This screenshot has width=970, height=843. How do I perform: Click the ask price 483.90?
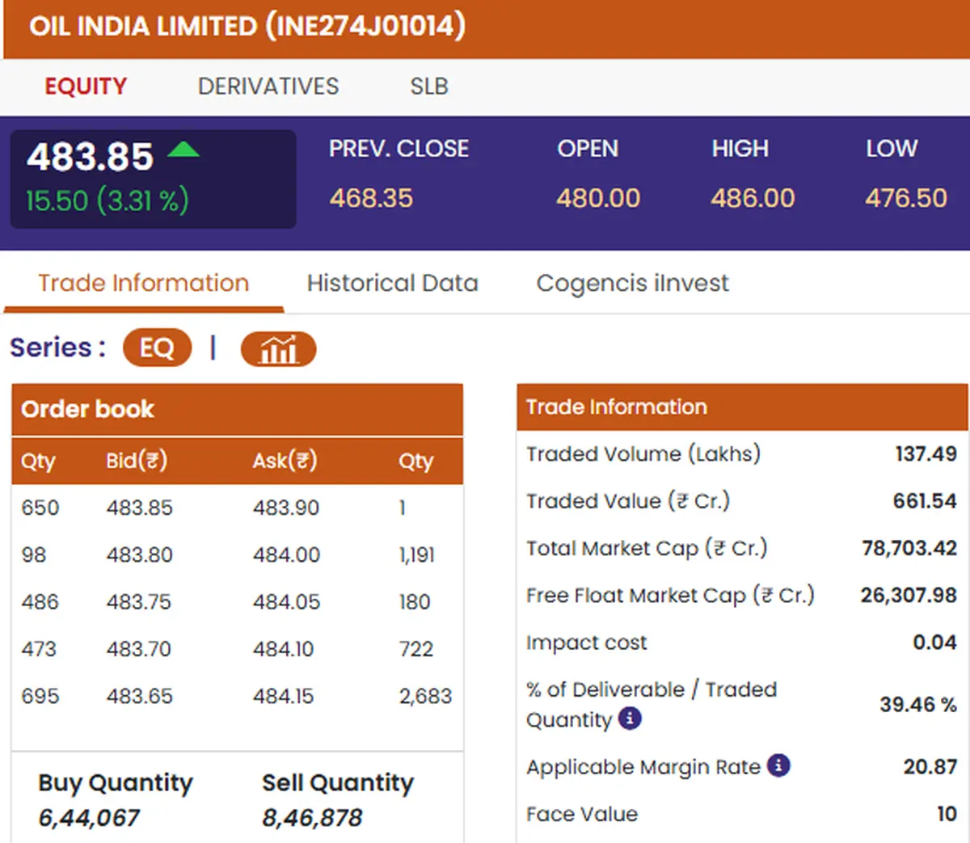[286, 508]
